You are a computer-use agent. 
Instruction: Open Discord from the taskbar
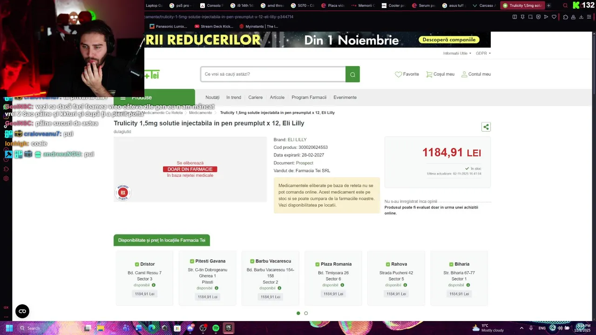coord(190,328)
